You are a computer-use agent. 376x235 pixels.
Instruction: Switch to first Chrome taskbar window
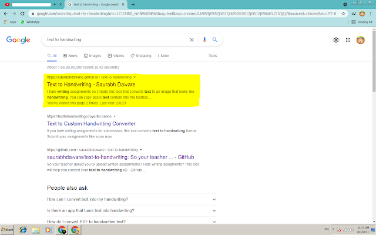[62, 230]
